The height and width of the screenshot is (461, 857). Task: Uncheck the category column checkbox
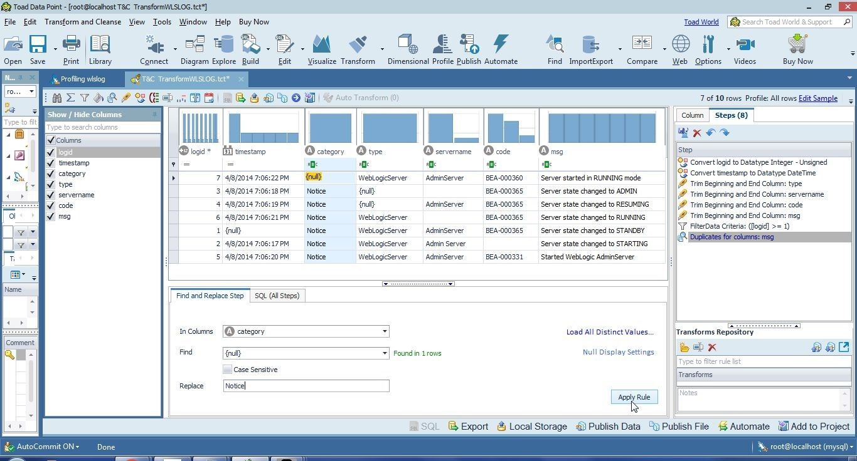point(51,174)
